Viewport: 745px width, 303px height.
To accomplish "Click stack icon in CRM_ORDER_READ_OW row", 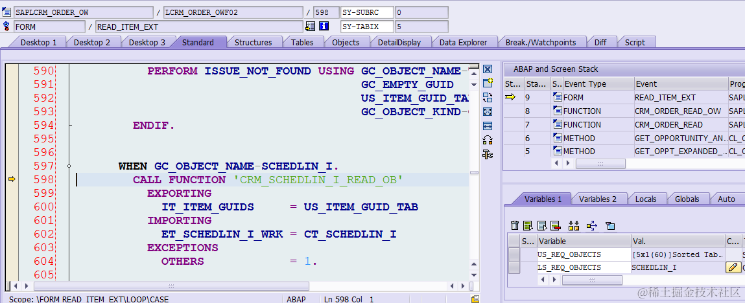I will 557,111.
